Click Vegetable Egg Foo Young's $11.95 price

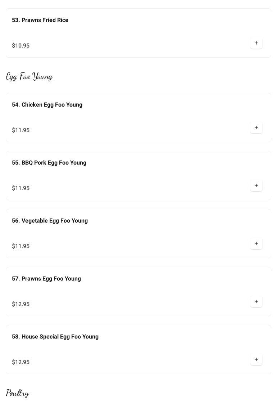click(21, 246)
